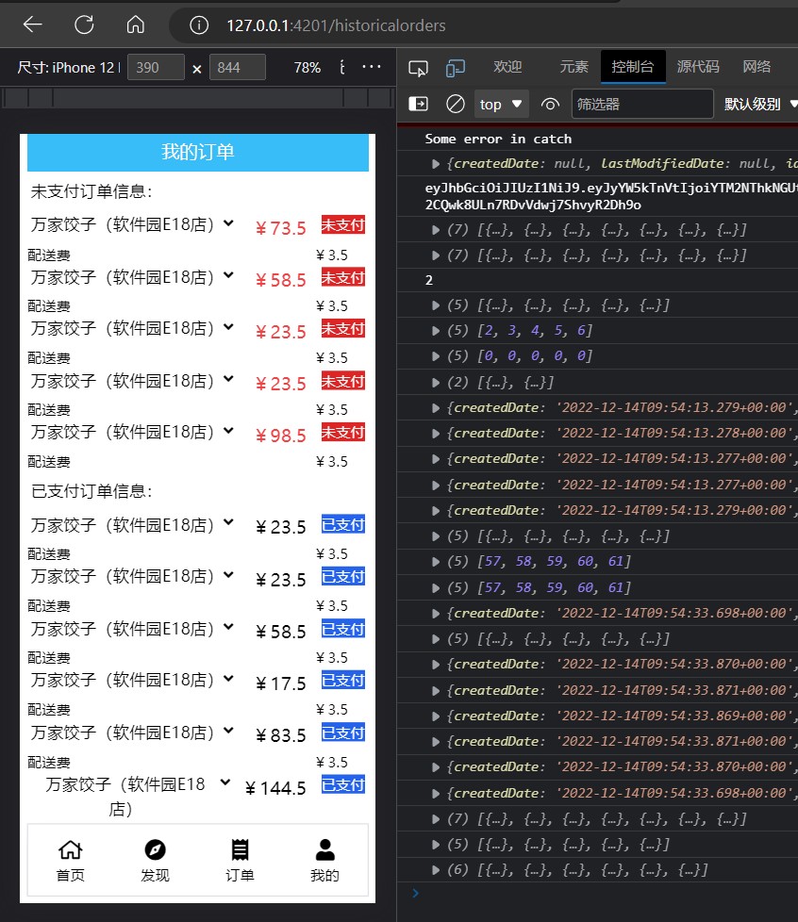Select the 控制台 tab
Screen dimensions: 798x922
633,67
